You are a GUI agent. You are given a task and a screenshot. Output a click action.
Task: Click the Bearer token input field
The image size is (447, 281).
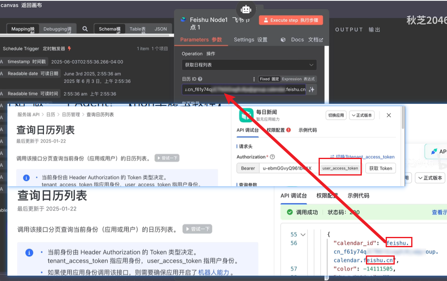tap(289, 169)
